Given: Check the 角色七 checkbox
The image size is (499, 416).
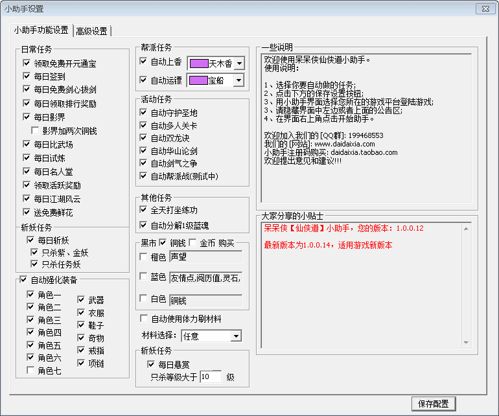Looking at the screenshot, I should pos(31,371).
